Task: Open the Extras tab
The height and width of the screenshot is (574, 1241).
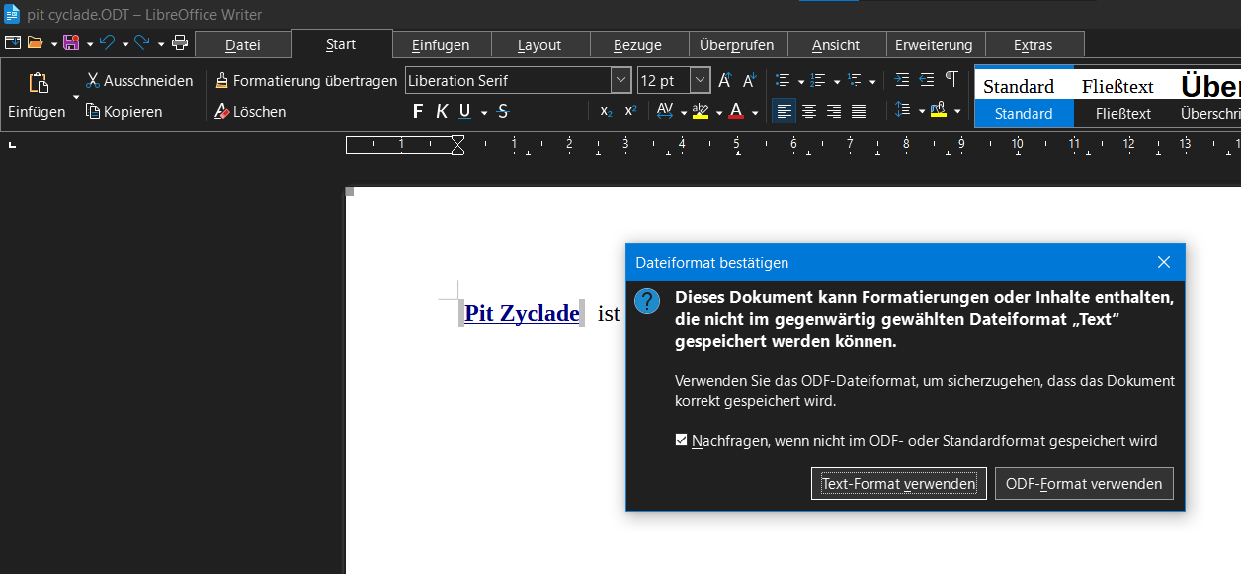Action: point(1033,44)
